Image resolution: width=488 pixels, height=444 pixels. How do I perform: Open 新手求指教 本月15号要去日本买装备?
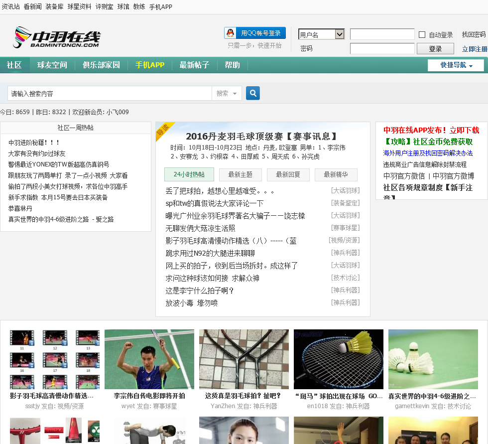[58, 197]
